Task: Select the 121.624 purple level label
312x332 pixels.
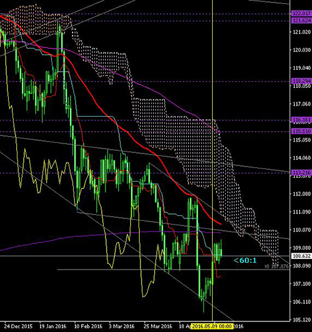Action: (x=301, y=21)
